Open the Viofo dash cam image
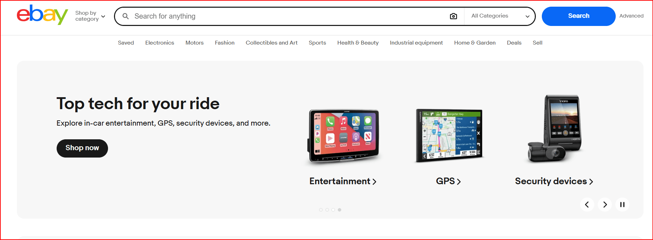653x240 pixels. point(554,129)
